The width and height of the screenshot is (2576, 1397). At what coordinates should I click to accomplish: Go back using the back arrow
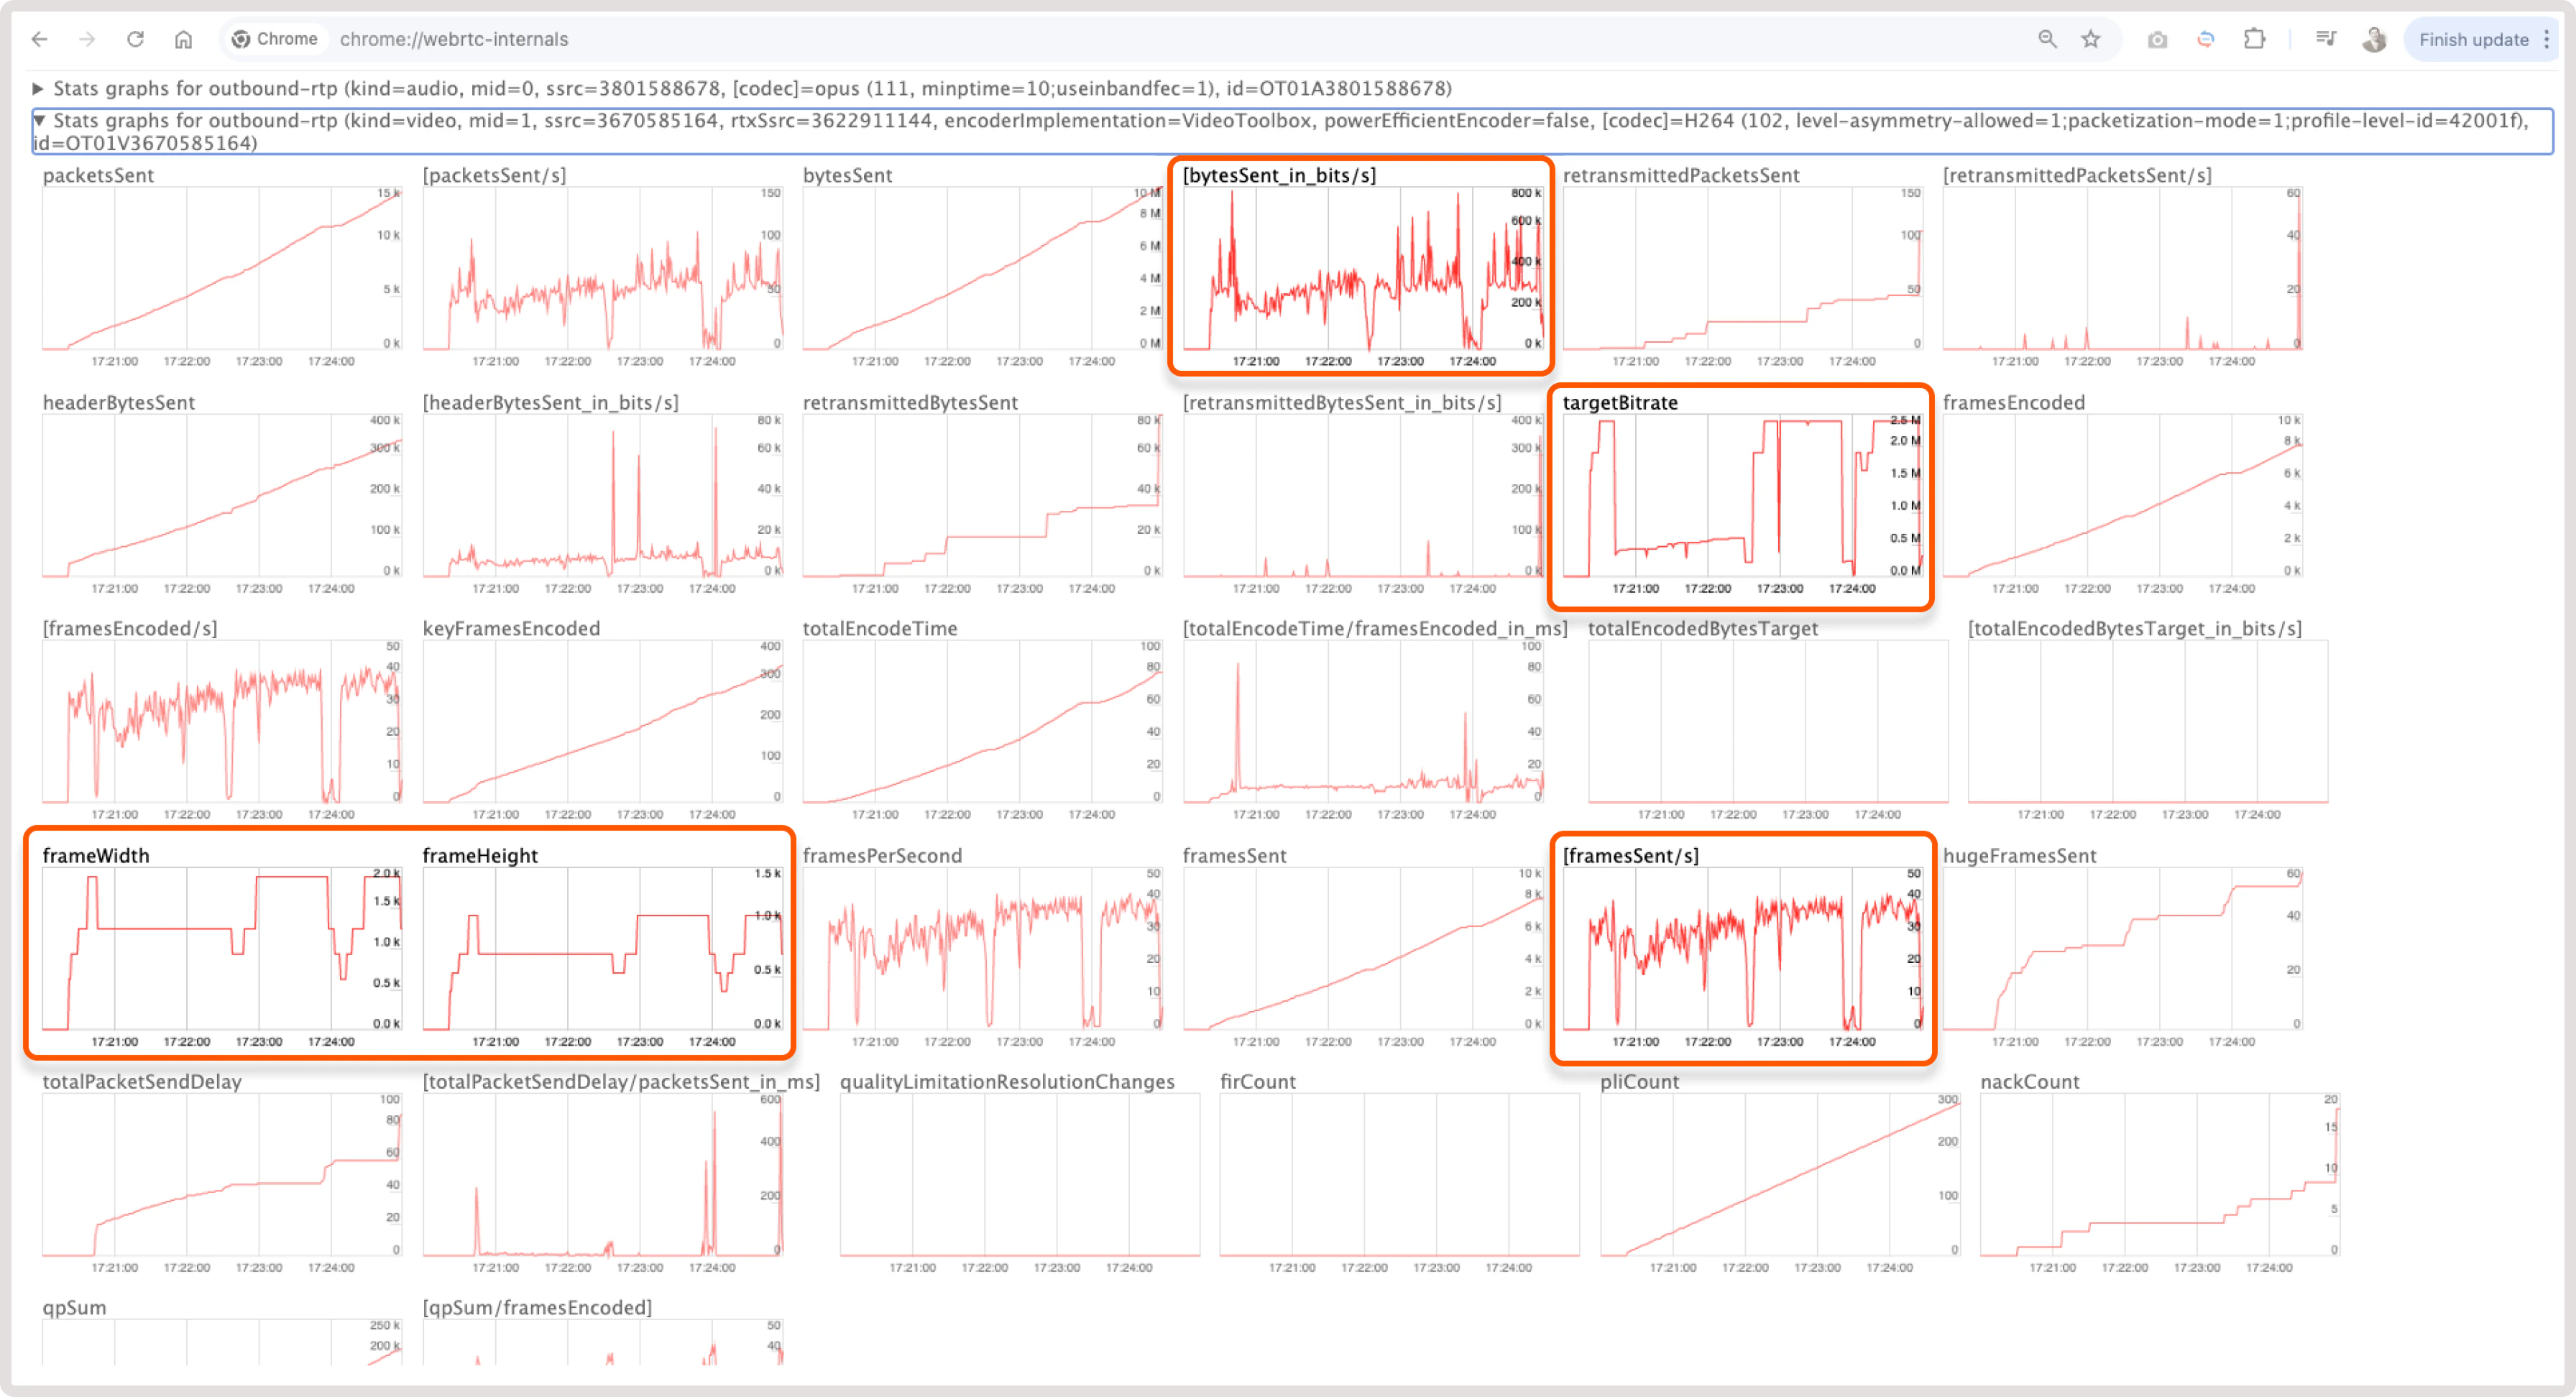39,39
